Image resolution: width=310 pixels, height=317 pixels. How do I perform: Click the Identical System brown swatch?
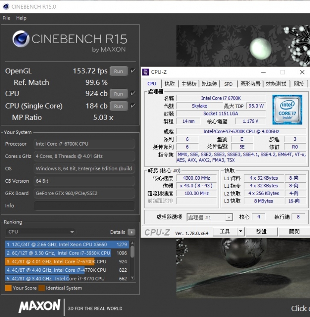coord(42,288)
